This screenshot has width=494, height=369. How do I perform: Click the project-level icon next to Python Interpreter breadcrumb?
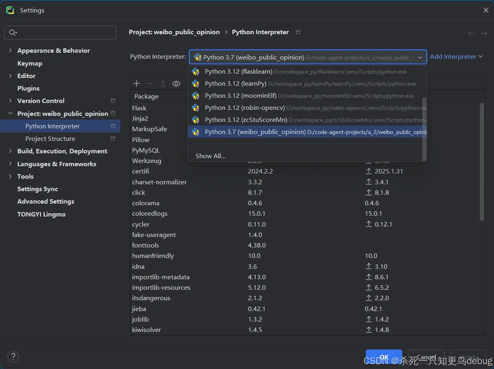298,32
